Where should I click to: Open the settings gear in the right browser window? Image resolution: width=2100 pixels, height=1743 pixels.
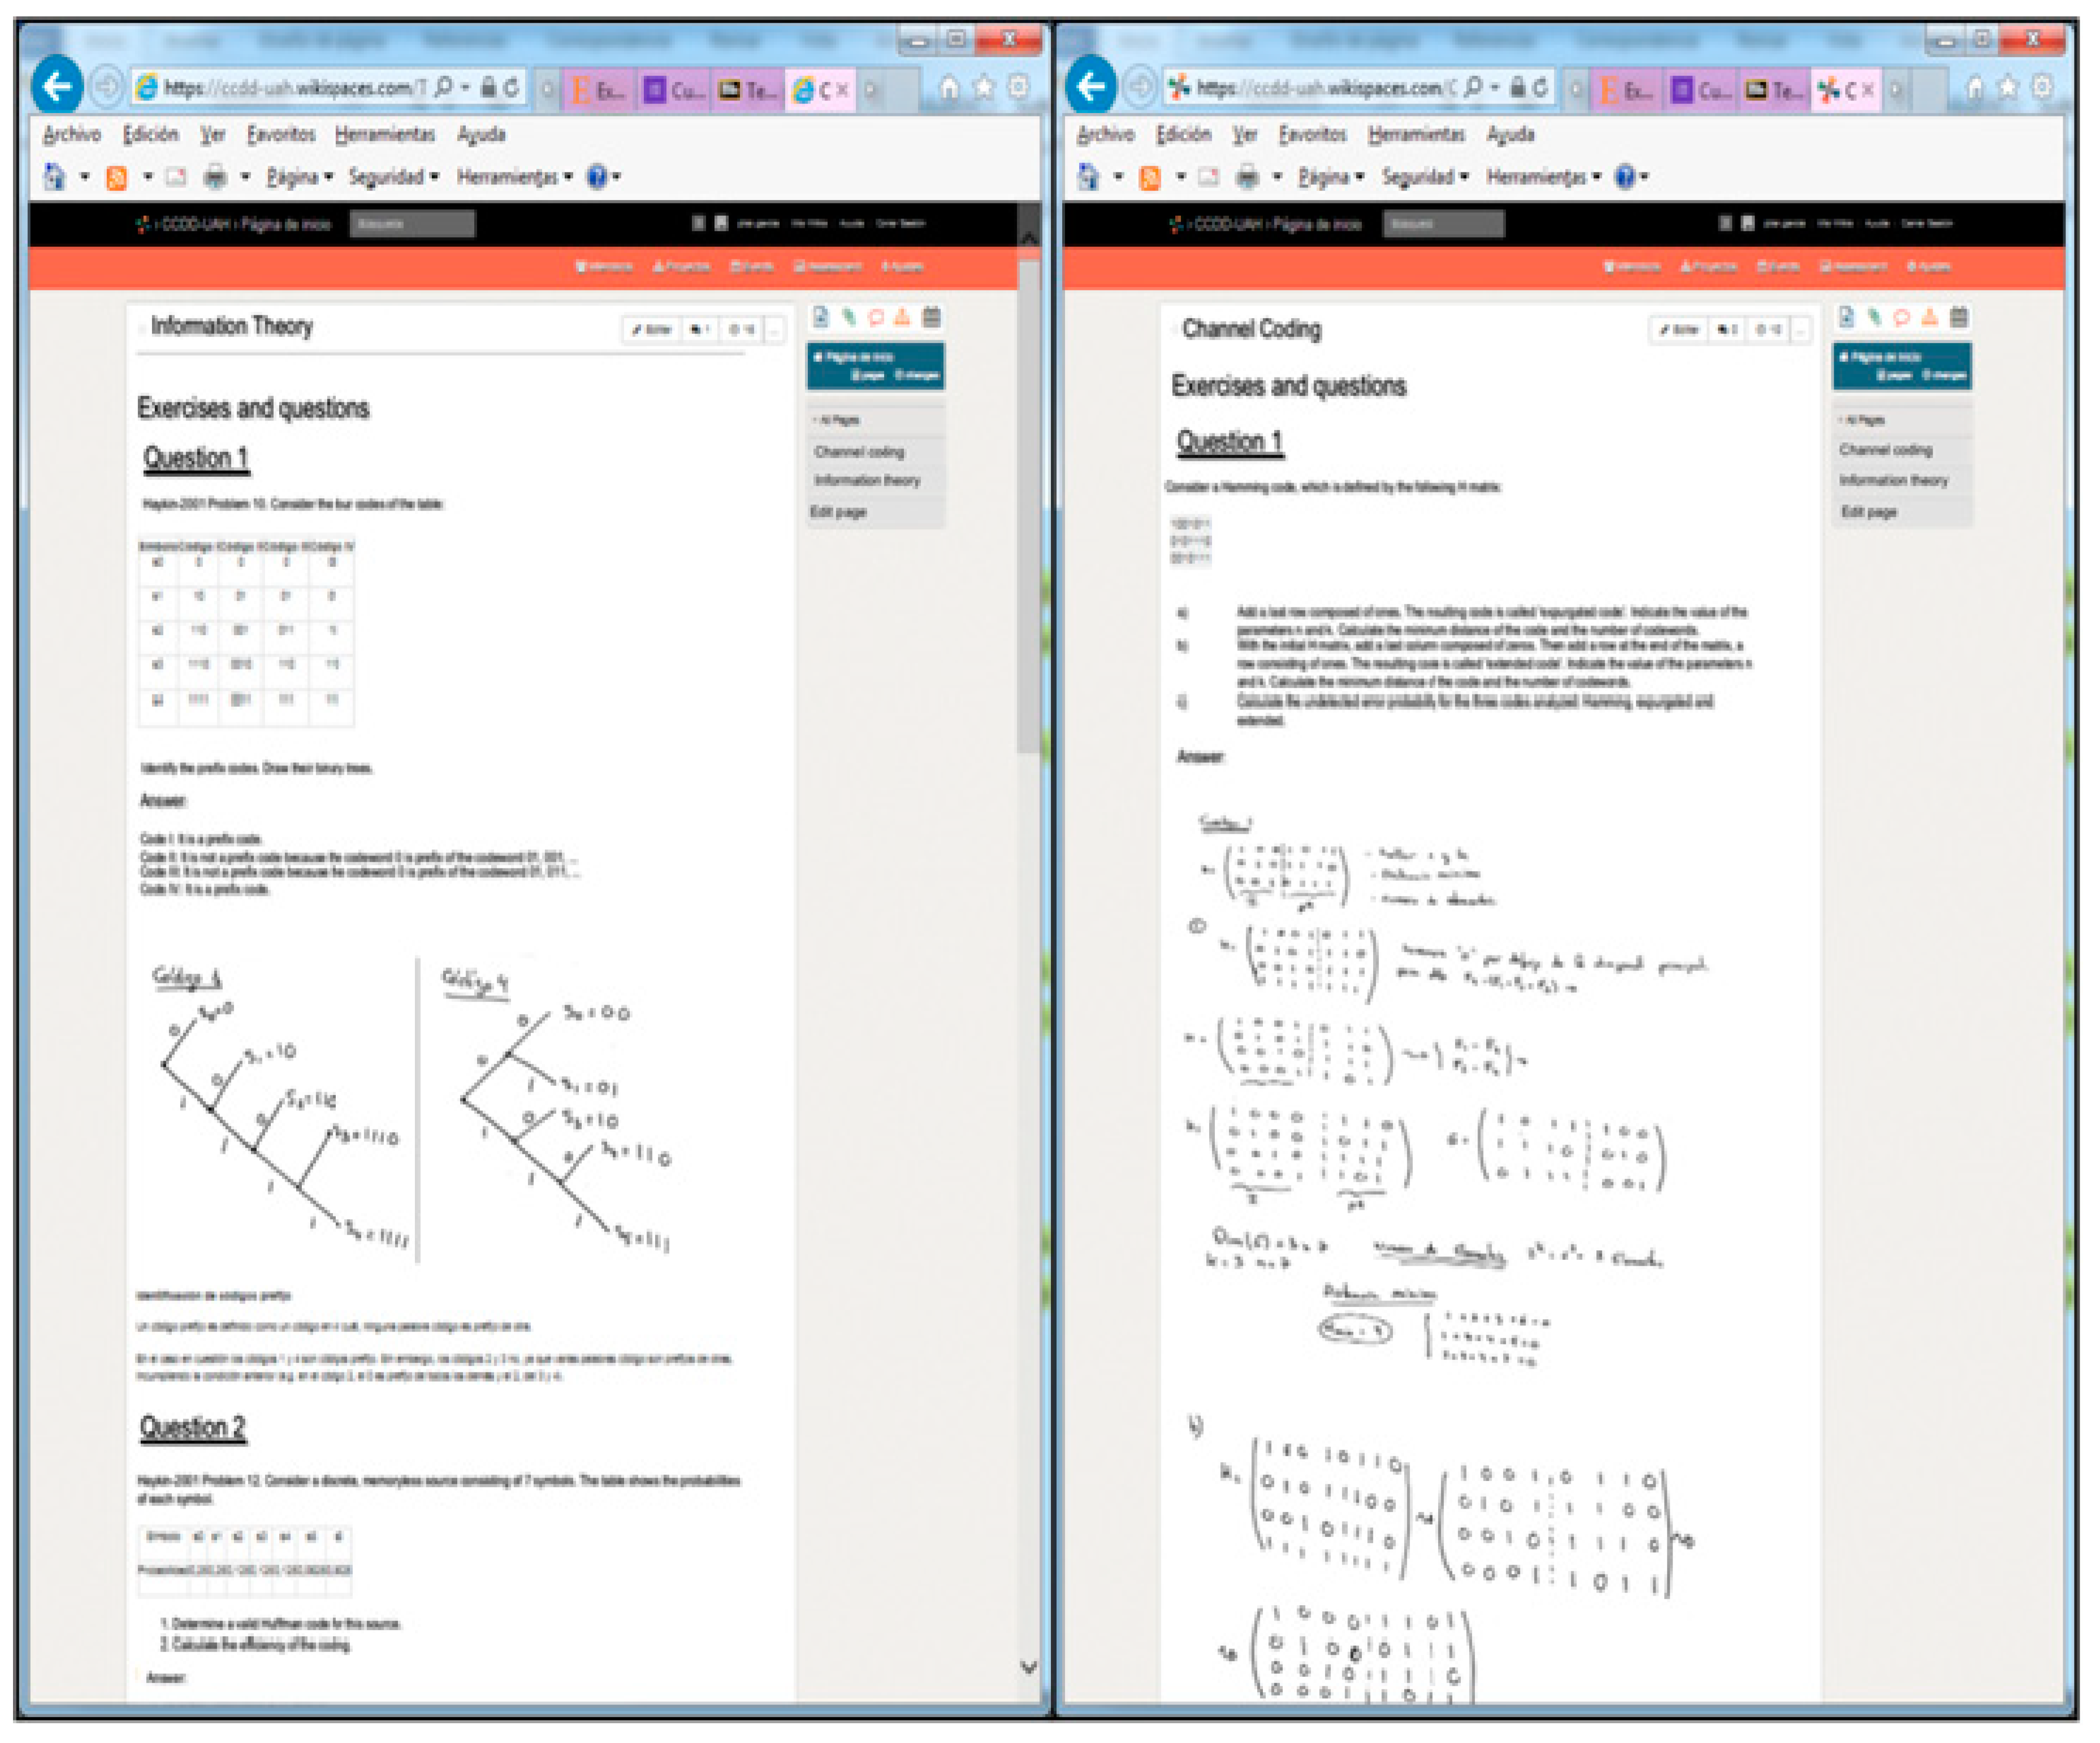click(x=2041, y=88)
